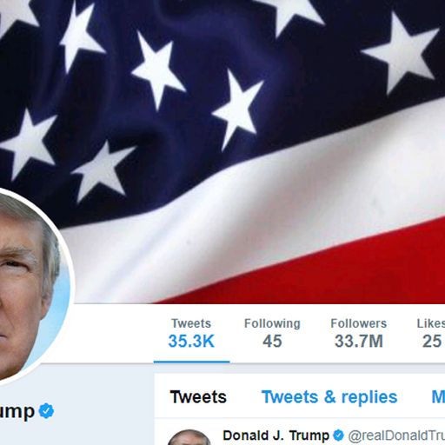The image size is (445, 445).
Task: Click the verified badge after Donald J. Trump
Action: click(x=338, y=435)
